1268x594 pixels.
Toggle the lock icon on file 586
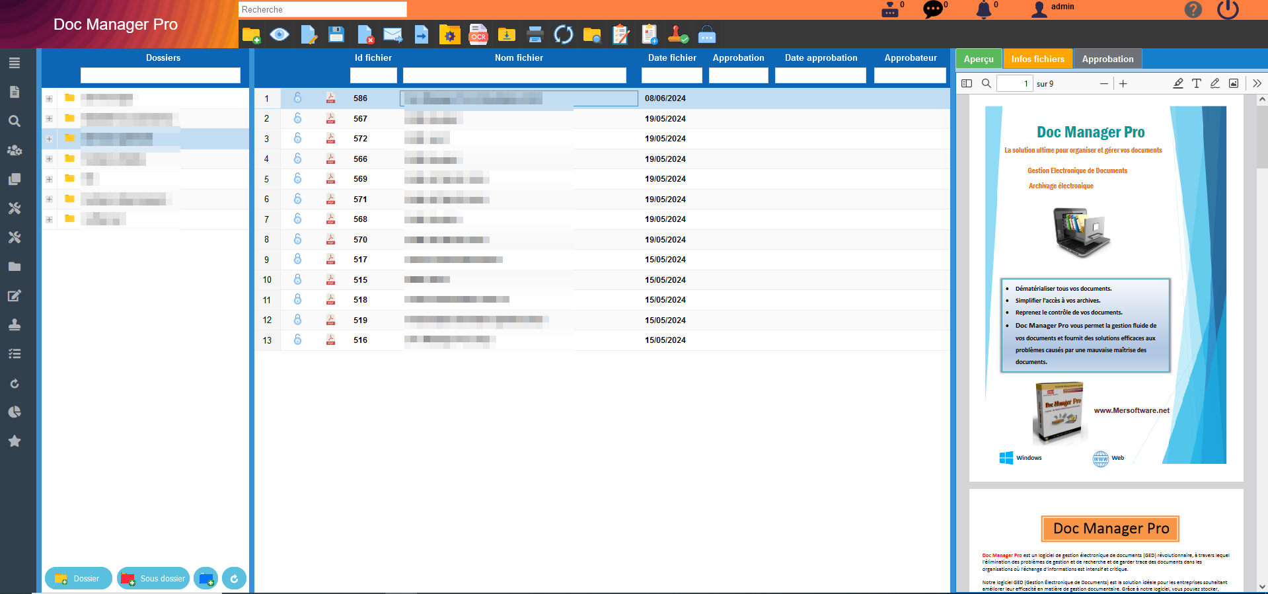[x=297, y=98]
